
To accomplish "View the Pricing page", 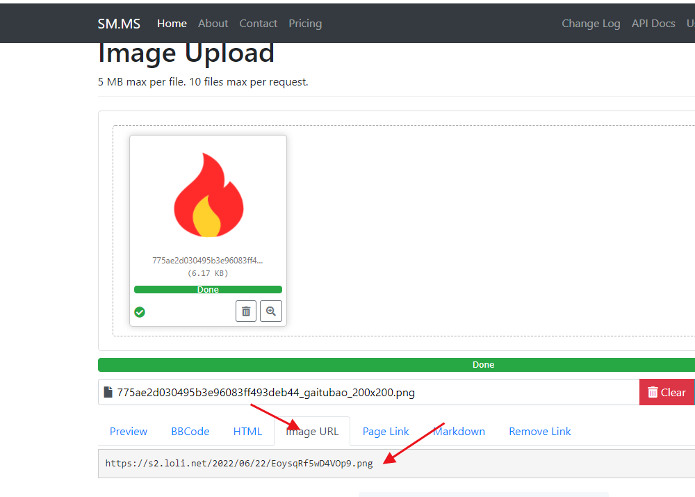I will (x=305, y=24).
